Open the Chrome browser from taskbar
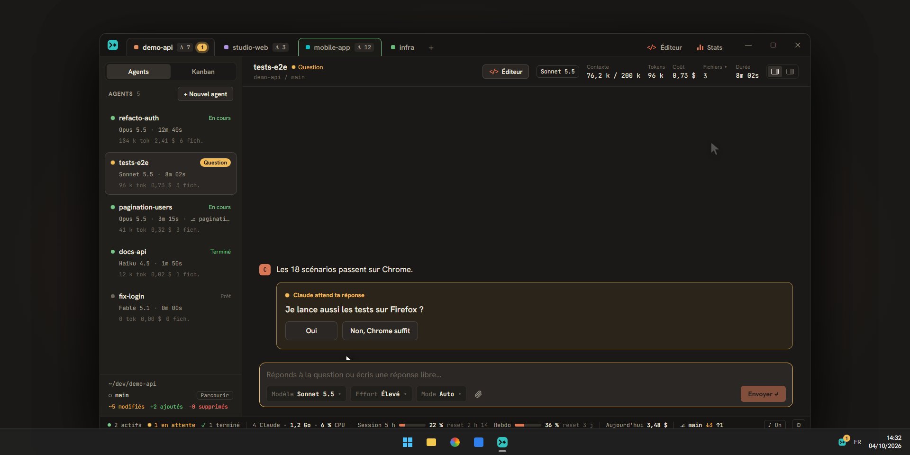The width and height of the screenshot is (910, 455). 455,442
